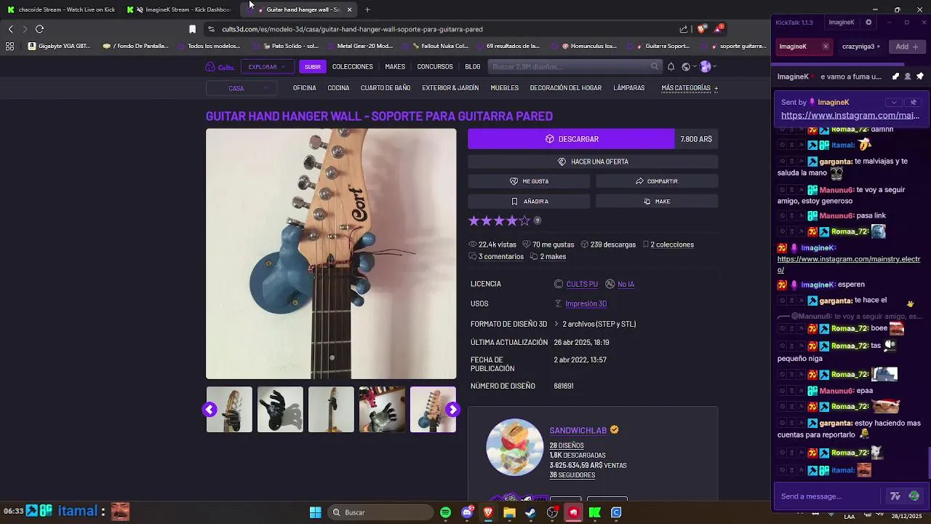Click the SUBIR button

[313, 67]
